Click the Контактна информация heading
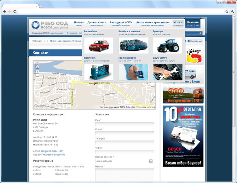The height and width of the screenshot is (183, 237). pos(48,114)
